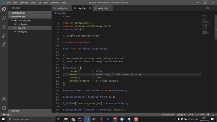Open the Manage gear icon
The image size is (217, 122).
[4, 108]
